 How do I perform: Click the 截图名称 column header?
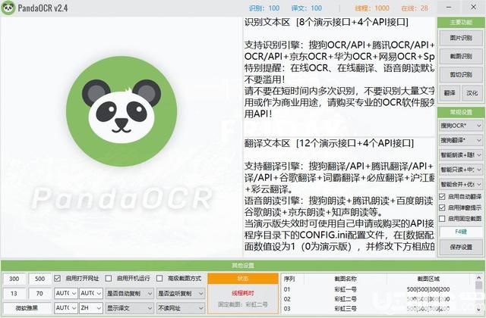pos(346,279)
